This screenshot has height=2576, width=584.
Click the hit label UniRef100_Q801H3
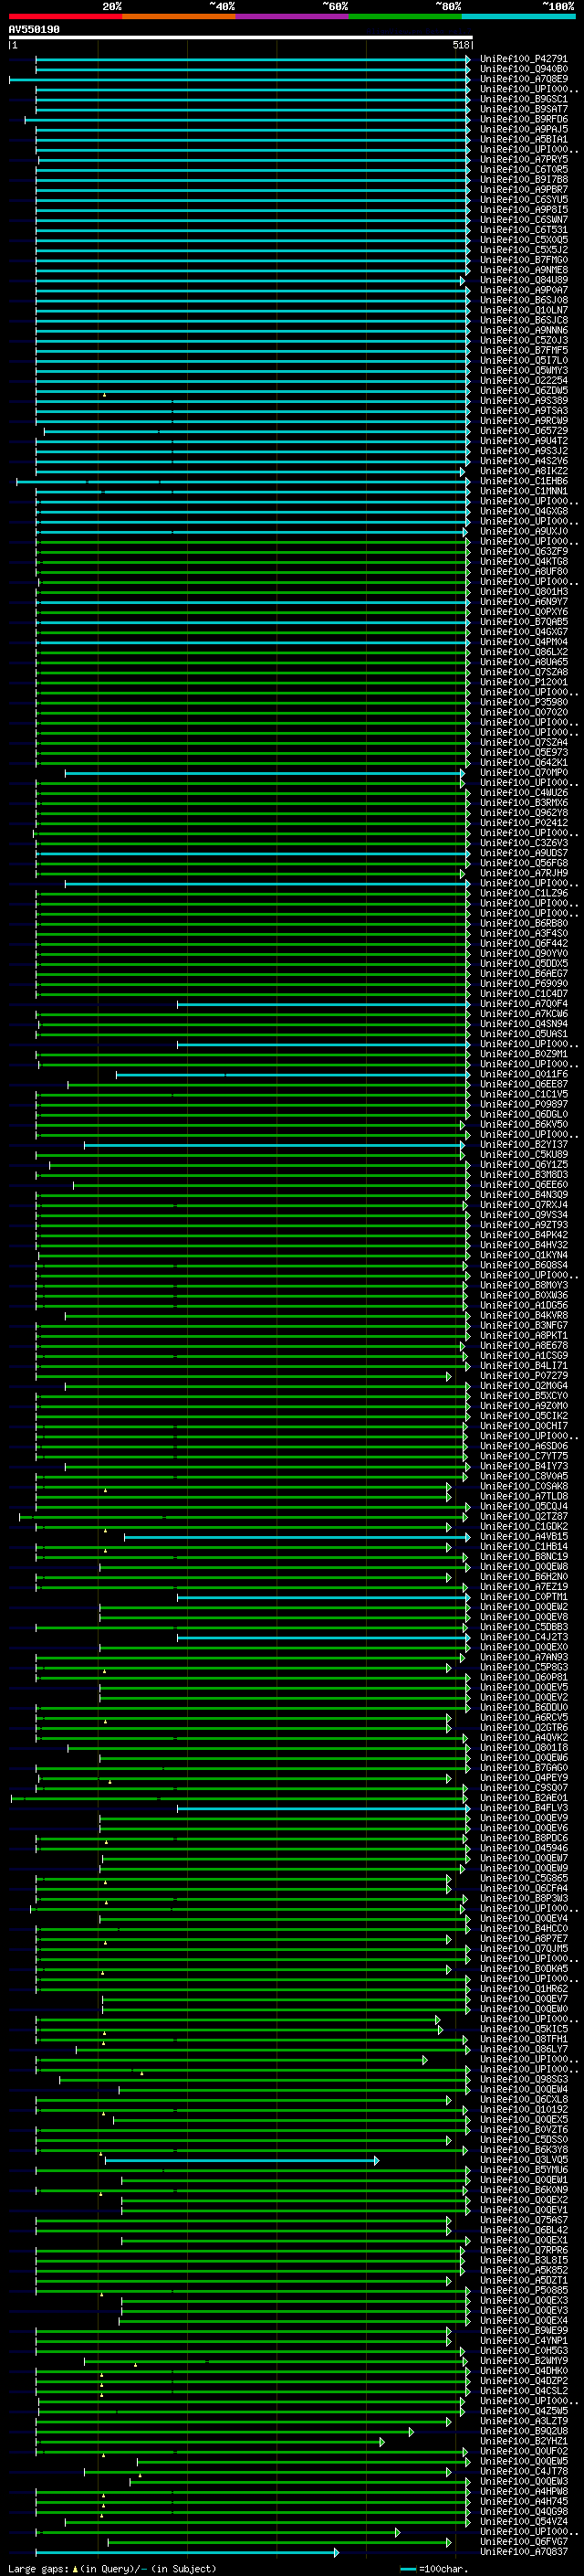tap(524, 592)
